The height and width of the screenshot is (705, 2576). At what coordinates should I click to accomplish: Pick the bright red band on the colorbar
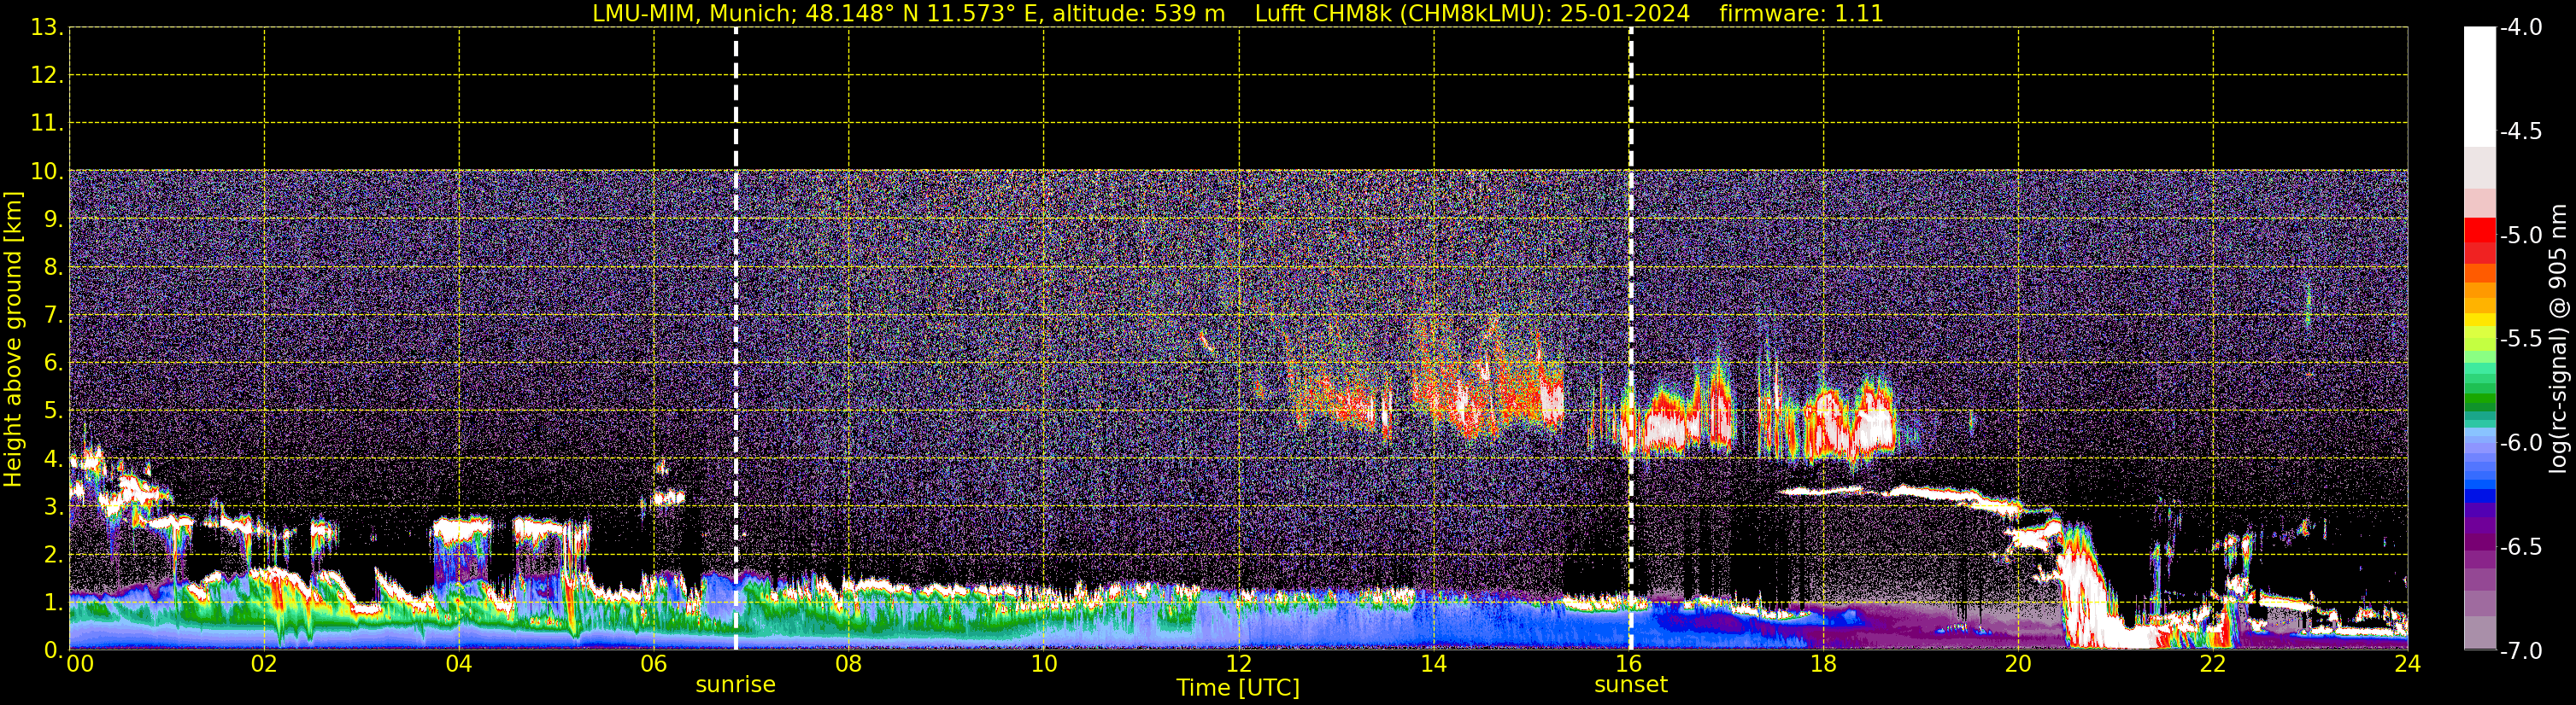2479,230
